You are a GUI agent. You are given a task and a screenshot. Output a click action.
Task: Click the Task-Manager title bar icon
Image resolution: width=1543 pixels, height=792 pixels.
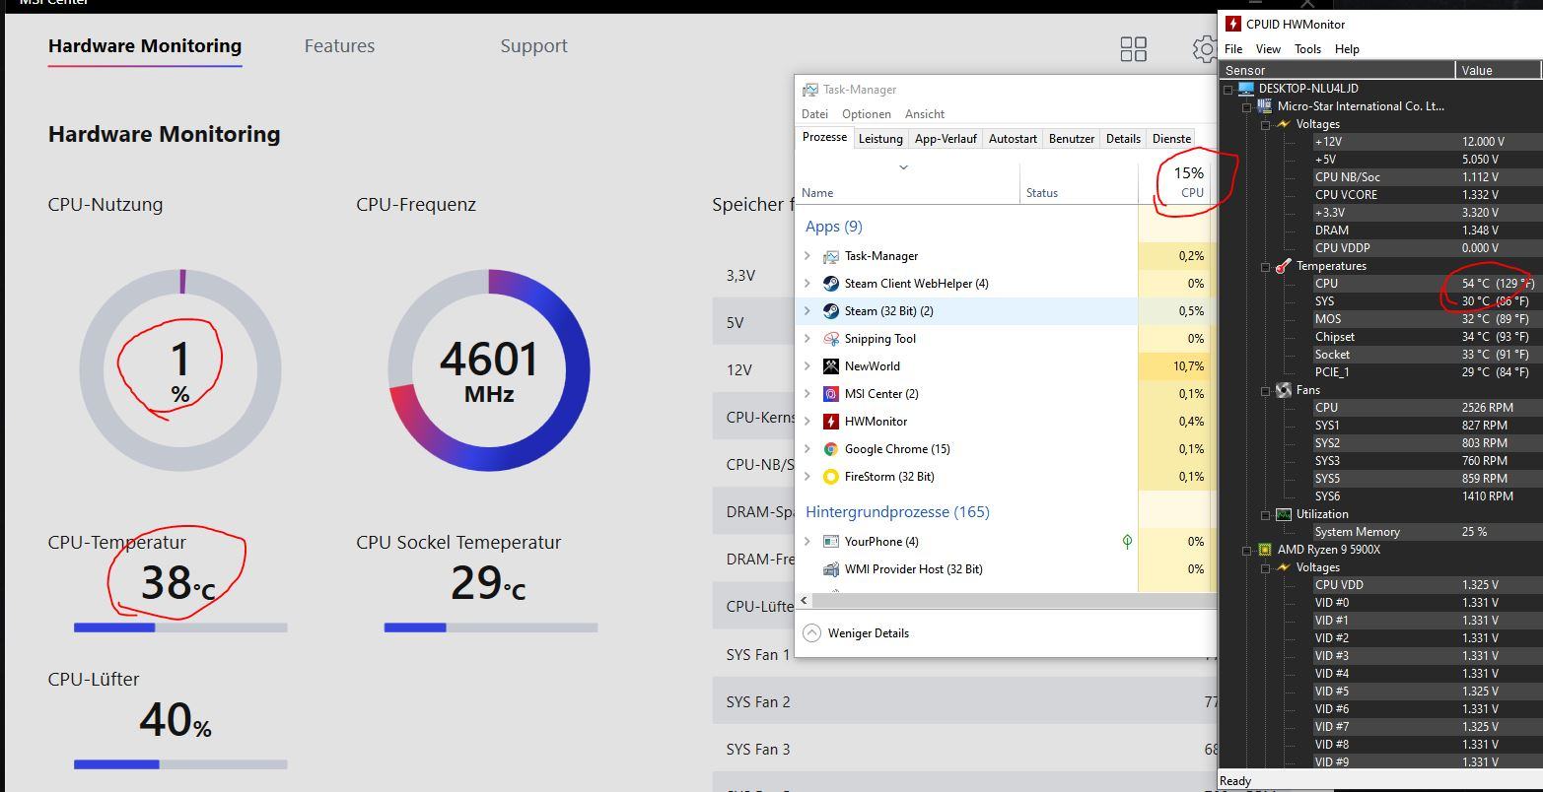click(809, 90)
